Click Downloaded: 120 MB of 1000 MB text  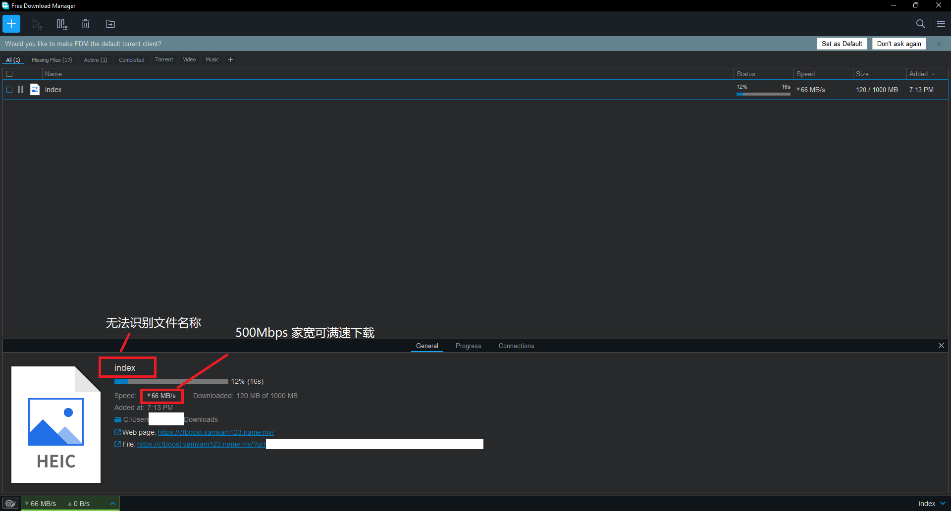(x=245, y=396)
